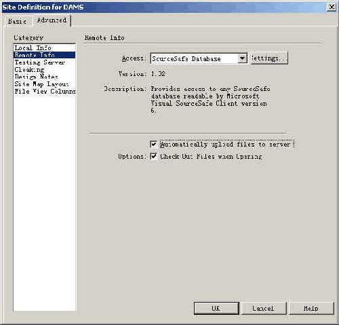The height and width of the screenshot is (325, 339).
Task: Switch to the Basic tab
Action: point(17,22)
